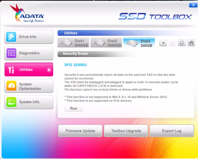
Task: Click the white arrow on Utilities button
Action: click(49, 70)
